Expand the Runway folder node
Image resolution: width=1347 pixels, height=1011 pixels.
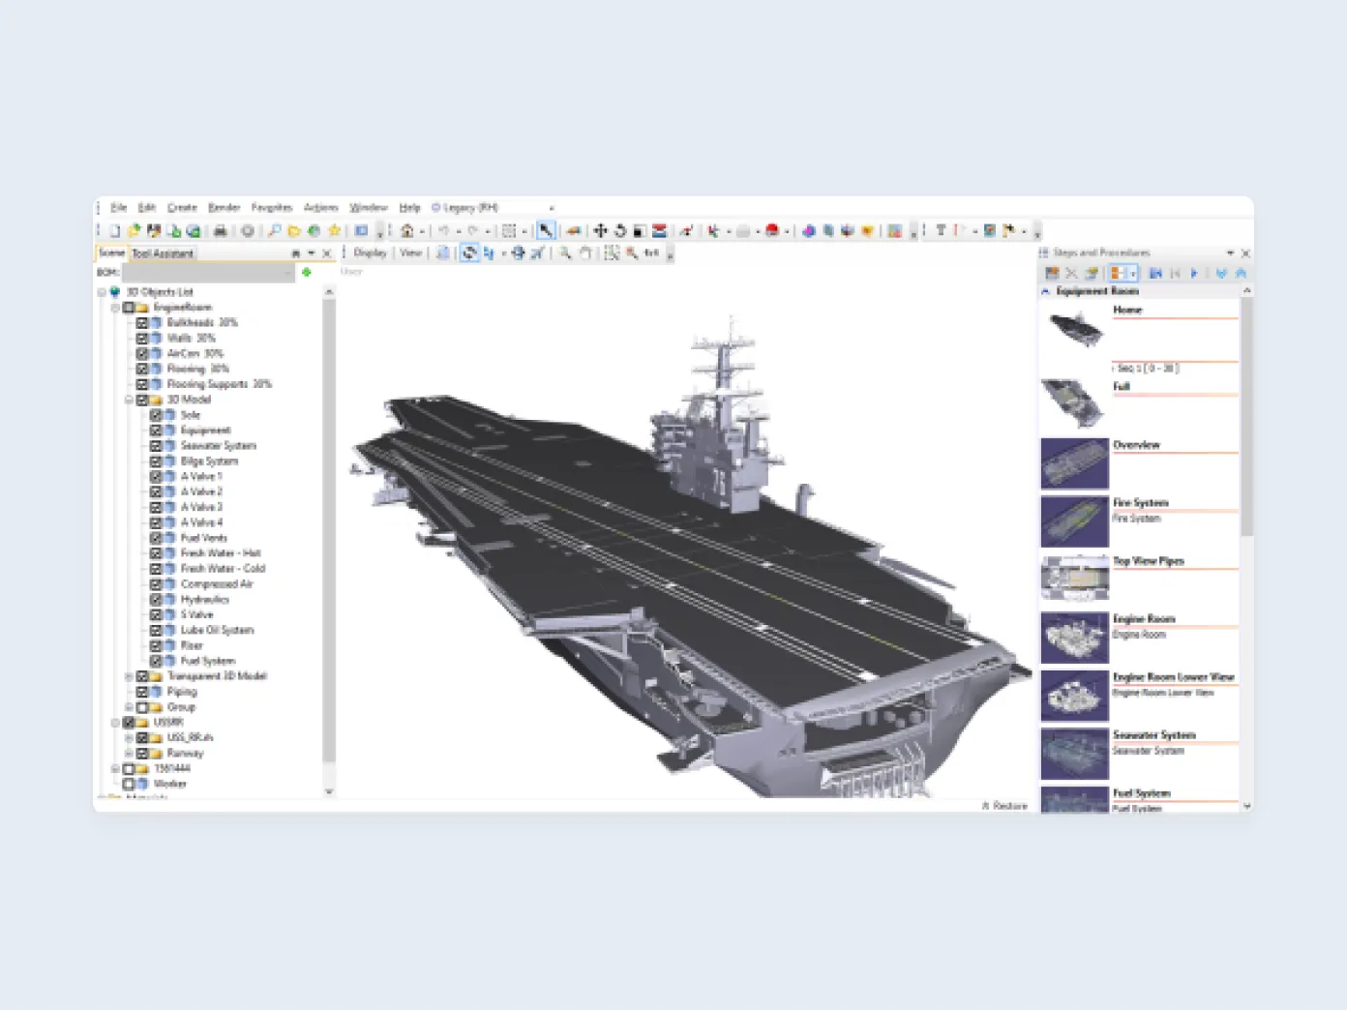coord(129,754)
